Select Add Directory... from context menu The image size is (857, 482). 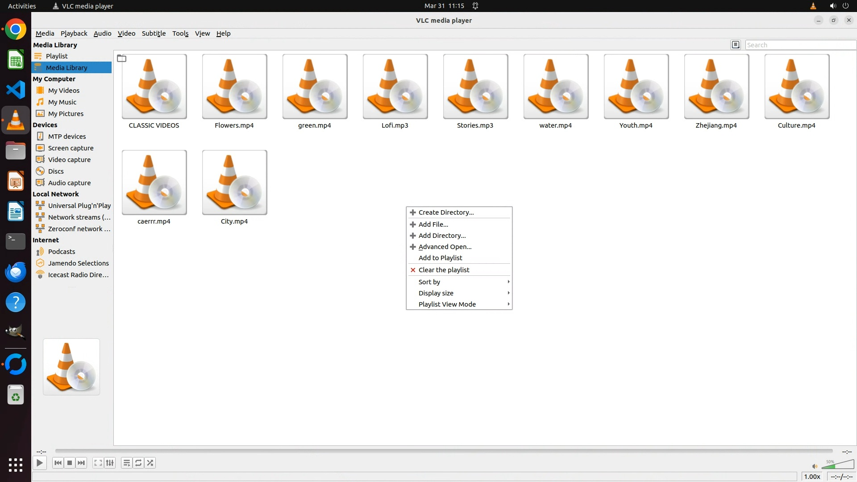point(442,236)
